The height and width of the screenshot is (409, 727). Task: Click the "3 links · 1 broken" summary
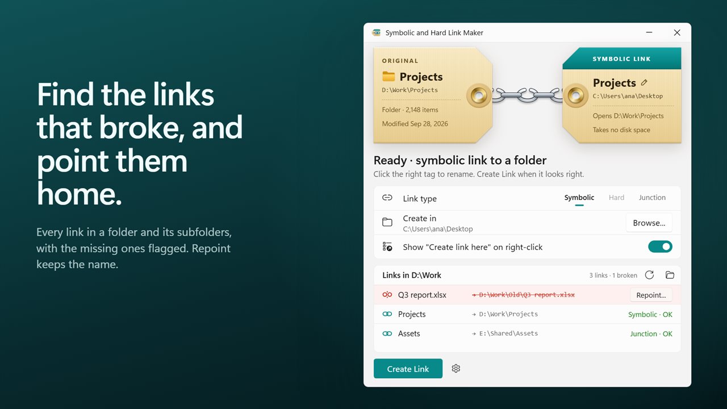coord(613,275)
